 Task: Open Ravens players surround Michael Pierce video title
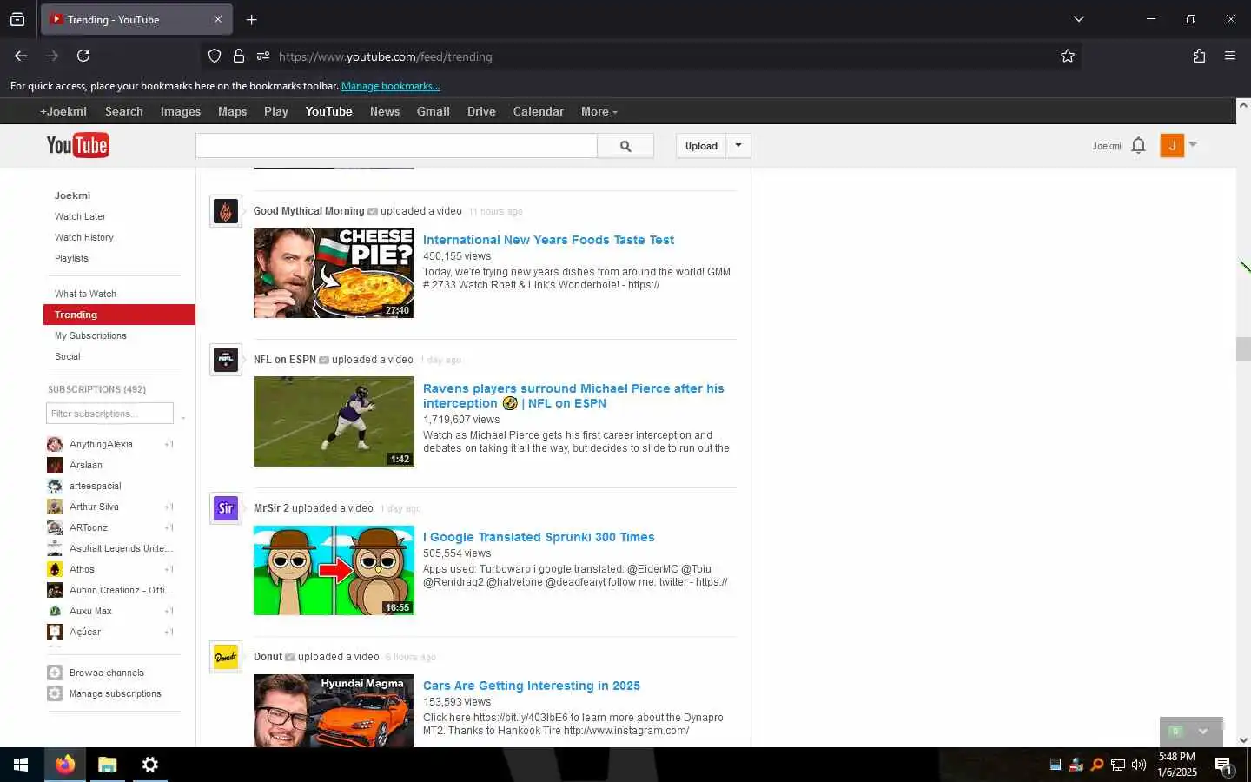(x=573, y=395)
